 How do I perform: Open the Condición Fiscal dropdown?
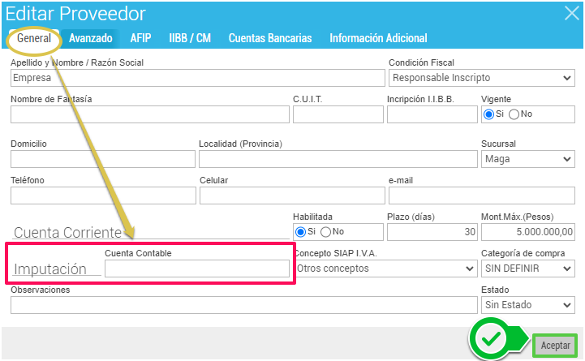coord(481,78)
